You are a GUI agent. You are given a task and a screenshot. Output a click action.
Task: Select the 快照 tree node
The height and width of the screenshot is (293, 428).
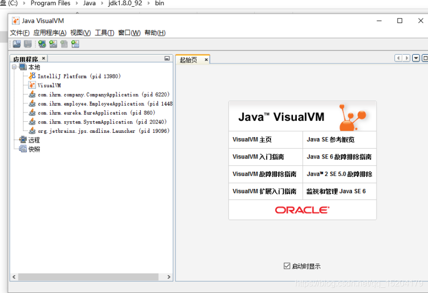[34, 149]
